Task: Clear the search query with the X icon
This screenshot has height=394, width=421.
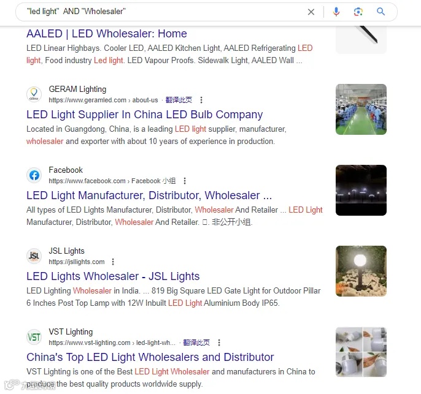Action: (x=311, y=12)
